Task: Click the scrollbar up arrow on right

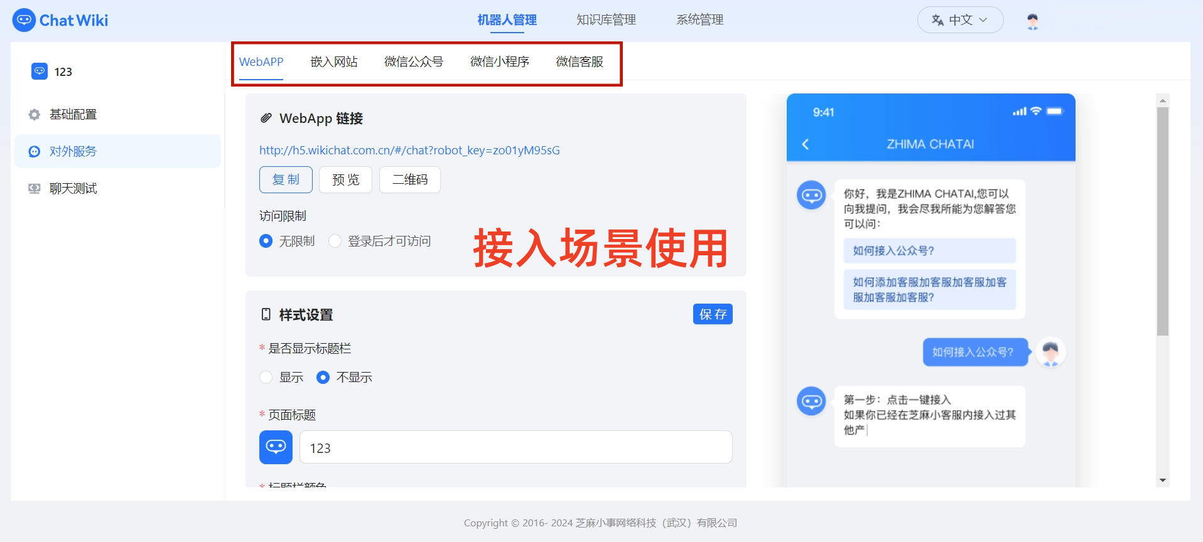Action: coord(1163,100)
